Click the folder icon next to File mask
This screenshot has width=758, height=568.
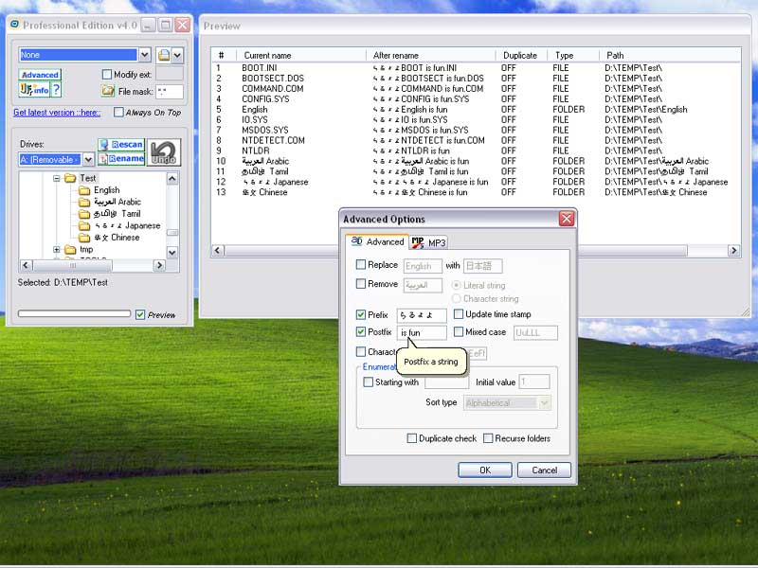tap(108, 91)
